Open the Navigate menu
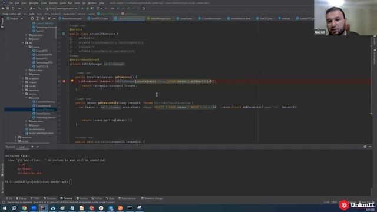 coord(34,3)
